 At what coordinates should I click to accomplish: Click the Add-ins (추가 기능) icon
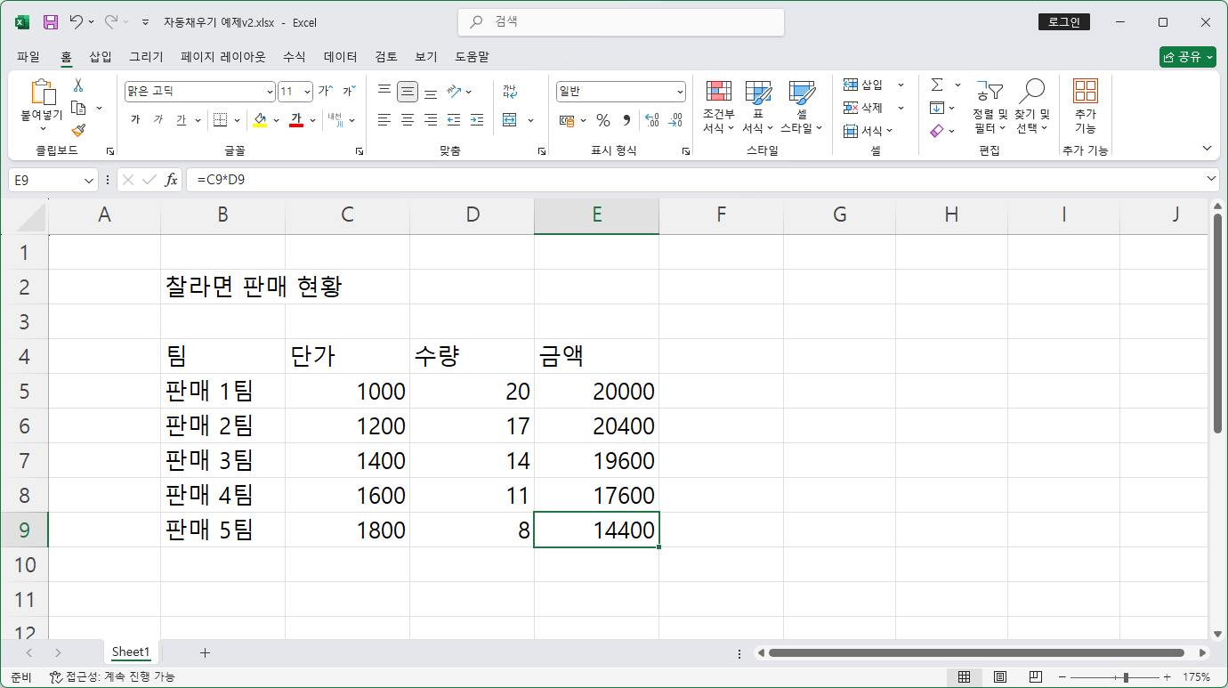pyautogui.click(x=1085, y=108)
